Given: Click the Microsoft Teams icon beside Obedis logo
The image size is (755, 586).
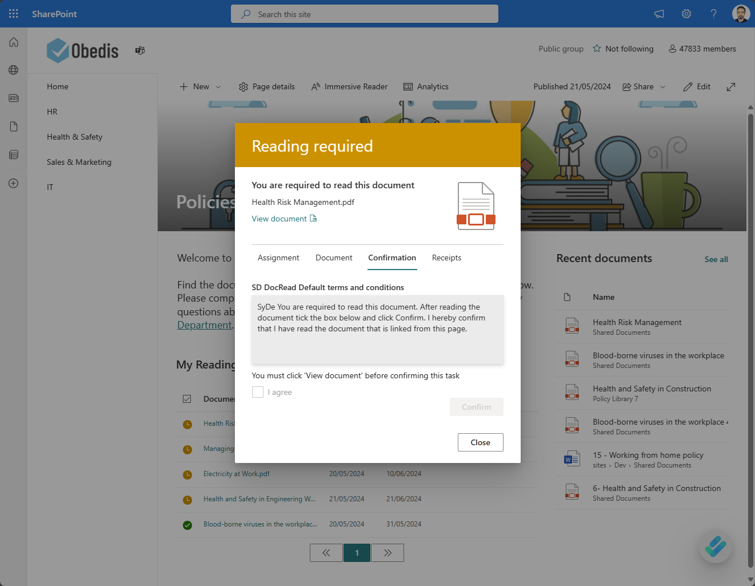Looking at the screenshot, I should [140, 50].
